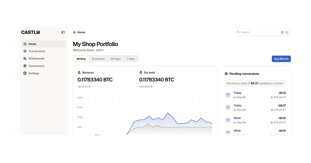This screenshot has height=163, width=311.
Task: Switch to the 7 days range
Action: [x=131, y=59]
